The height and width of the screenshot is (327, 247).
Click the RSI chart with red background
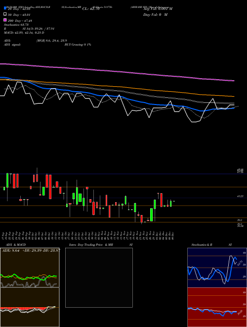217,307
